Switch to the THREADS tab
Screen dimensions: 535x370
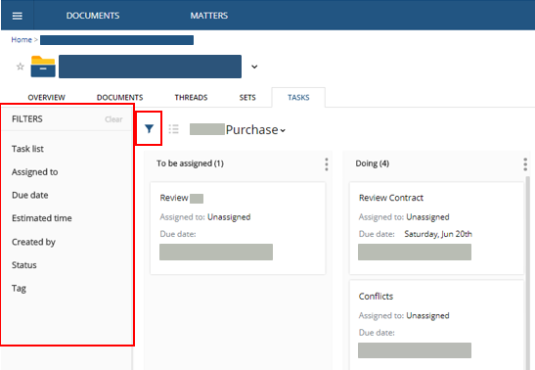191,98
